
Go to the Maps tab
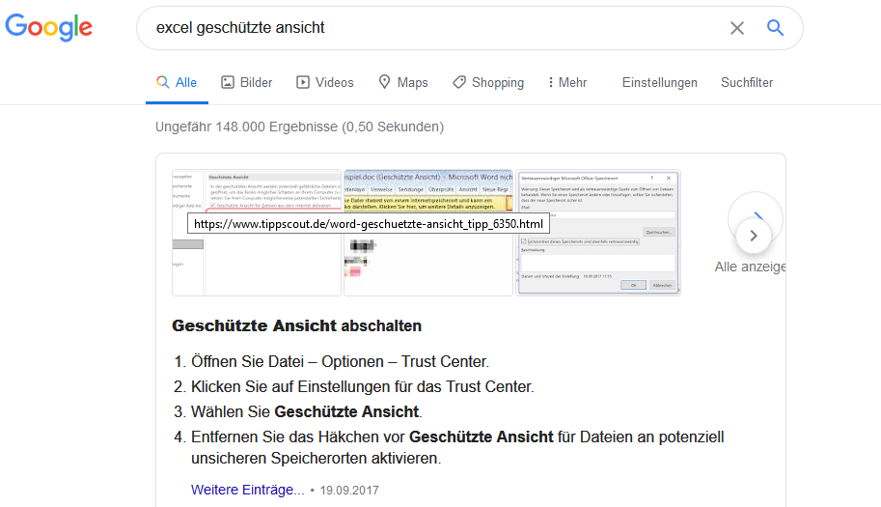coord(402,83)
